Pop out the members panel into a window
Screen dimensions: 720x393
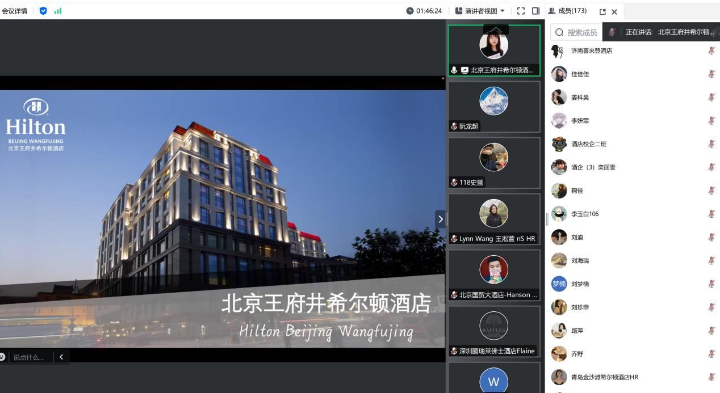[602, 11]
